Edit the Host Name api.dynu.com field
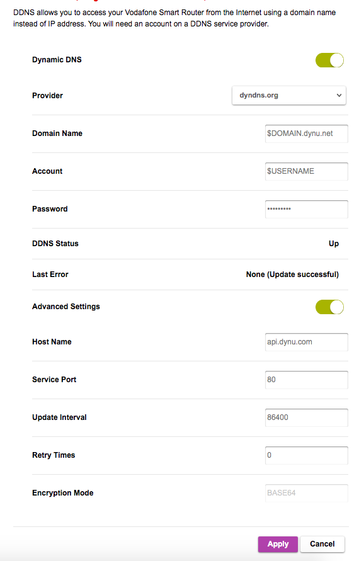The image size is (364, 561). [x=307, y=341]
